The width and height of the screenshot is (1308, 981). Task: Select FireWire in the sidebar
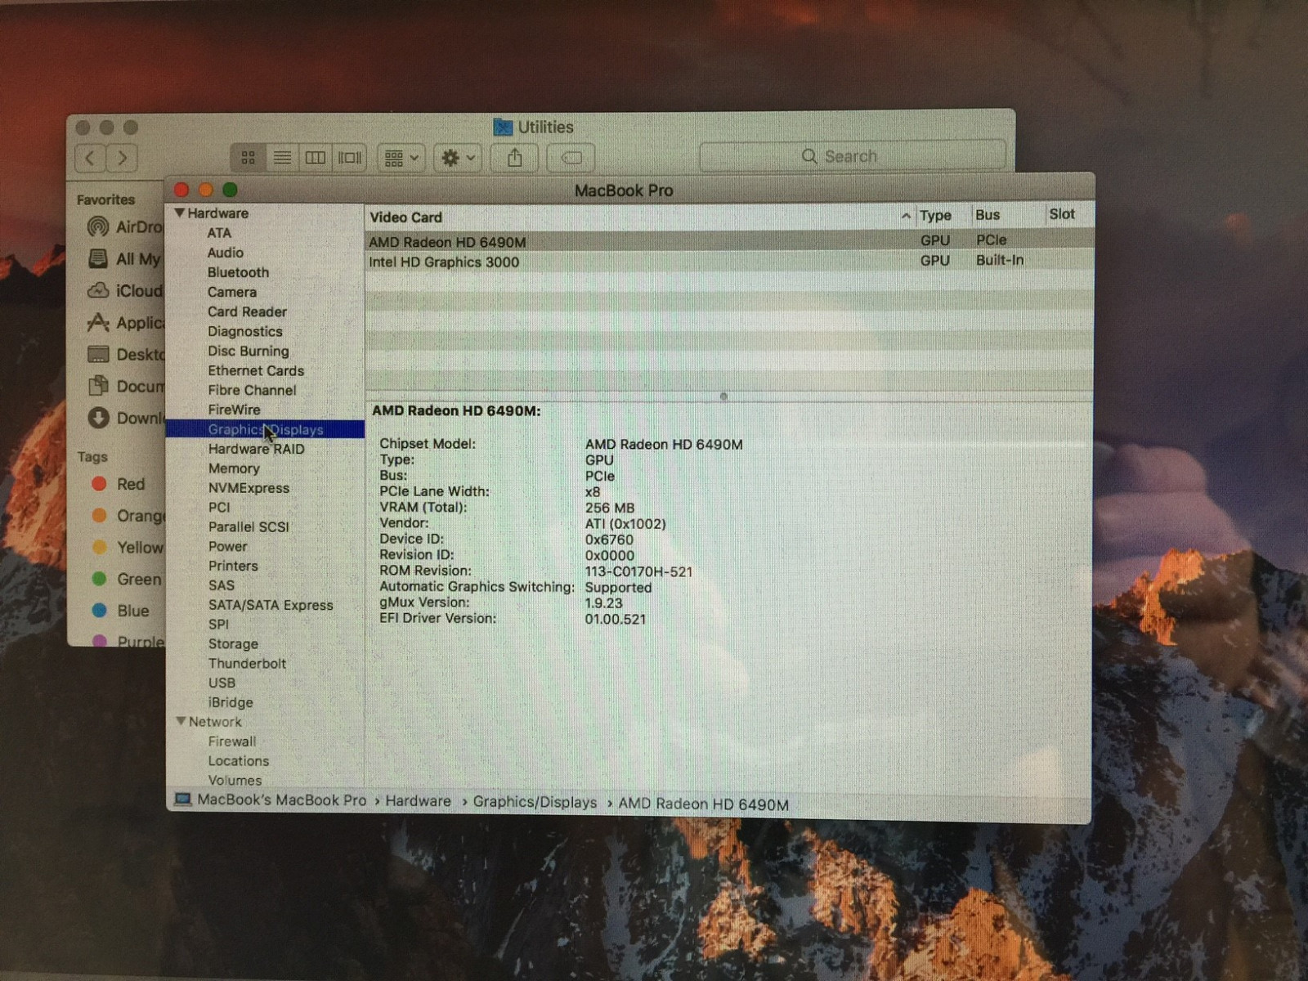pos(234,410)
